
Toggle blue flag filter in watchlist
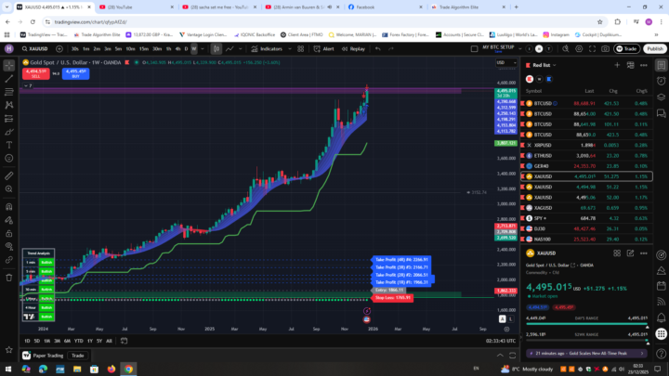click(549, 79)
